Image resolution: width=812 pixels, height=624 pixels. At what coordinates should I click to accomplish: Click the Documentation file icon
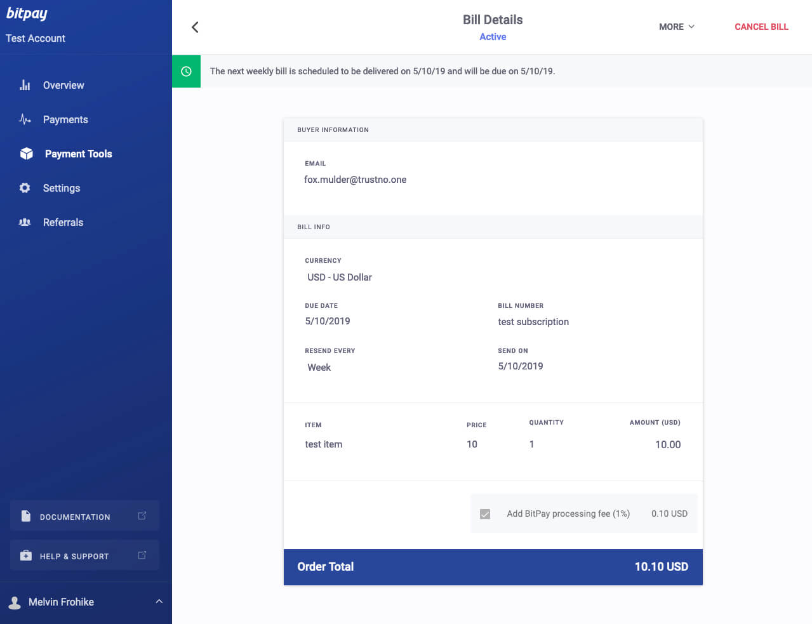pyautogui.click(x=25, y=516)
